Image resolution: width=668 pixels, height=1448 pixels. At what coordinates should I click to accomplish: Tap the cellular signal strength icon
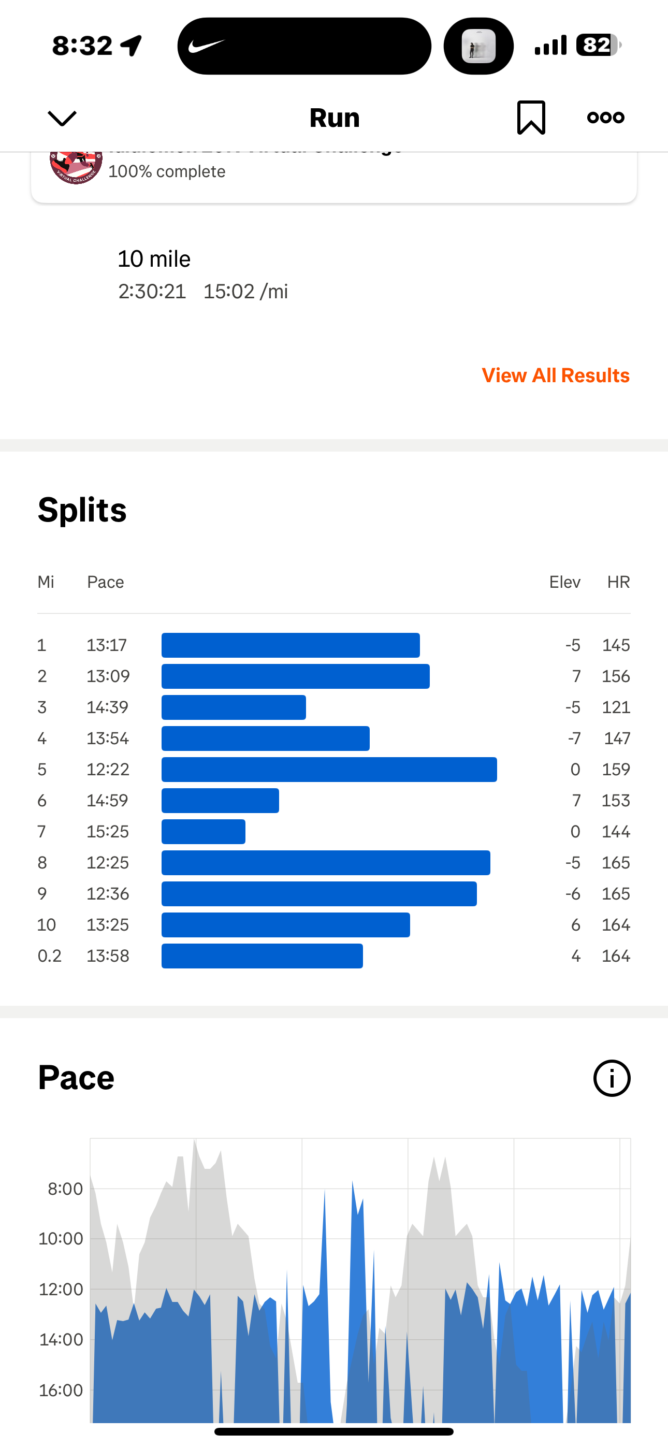click(550, 46)
